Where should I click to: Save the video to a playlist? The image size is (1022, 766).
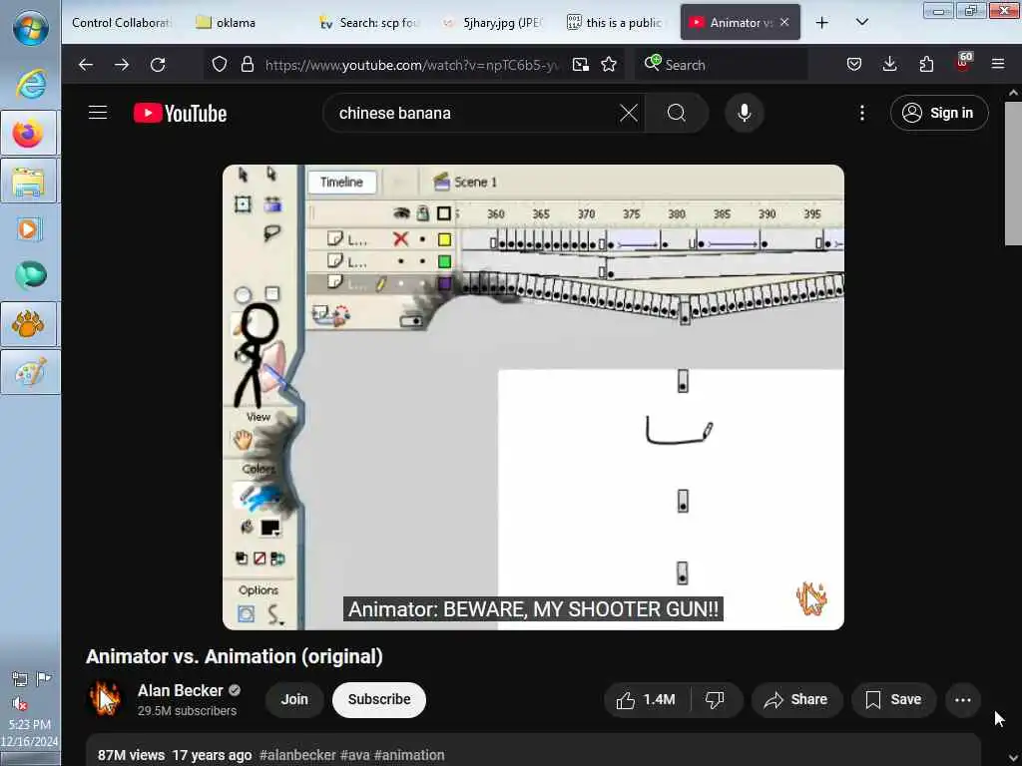(893, 700)
